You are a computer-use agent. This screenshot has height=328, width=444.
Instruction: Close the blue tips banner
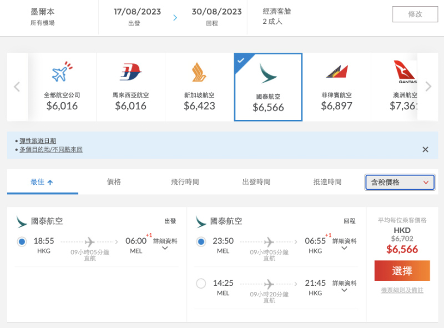tap(425, 149)
